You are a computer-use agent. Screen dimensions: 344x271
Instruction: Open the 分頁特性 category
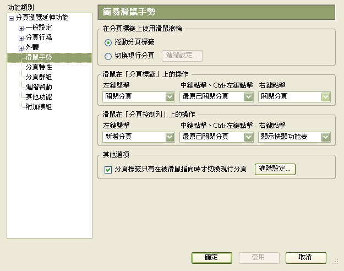click(x=39, y=67)
